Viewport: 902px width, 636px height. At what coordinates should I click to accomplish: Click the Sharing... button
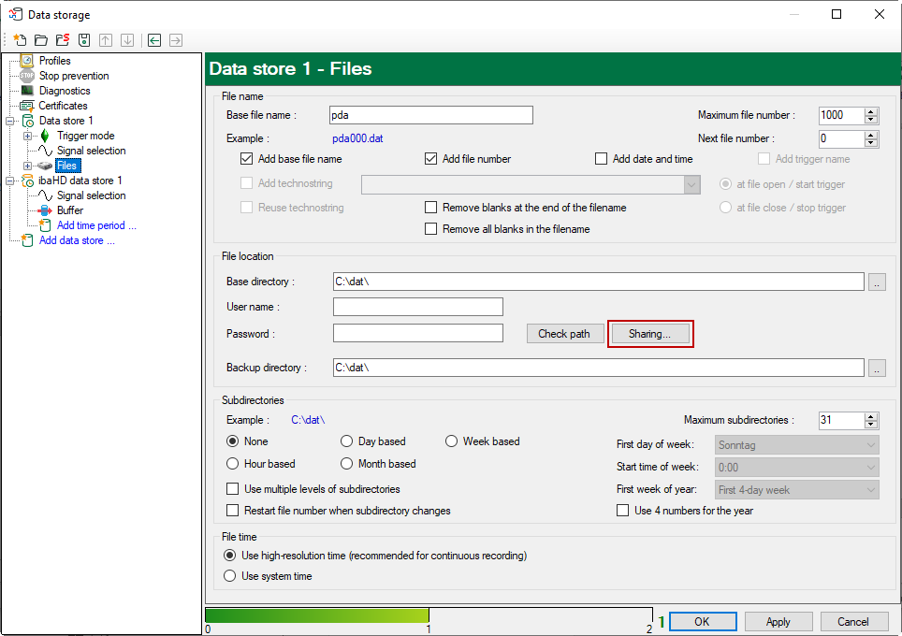point(650,334)
